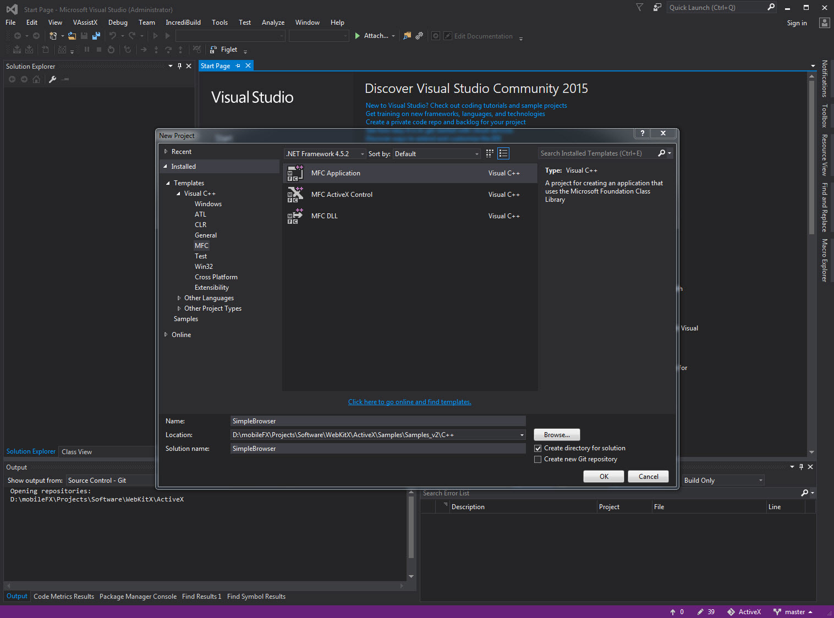This screenshot has width=834, height=618.
Task: Uncheck Create directory for solution
Action: [x=537, y=448]
